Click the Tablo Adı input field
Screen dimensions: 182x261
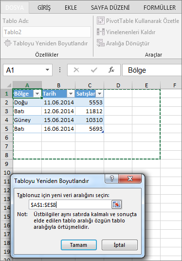(x=47, y=32)
